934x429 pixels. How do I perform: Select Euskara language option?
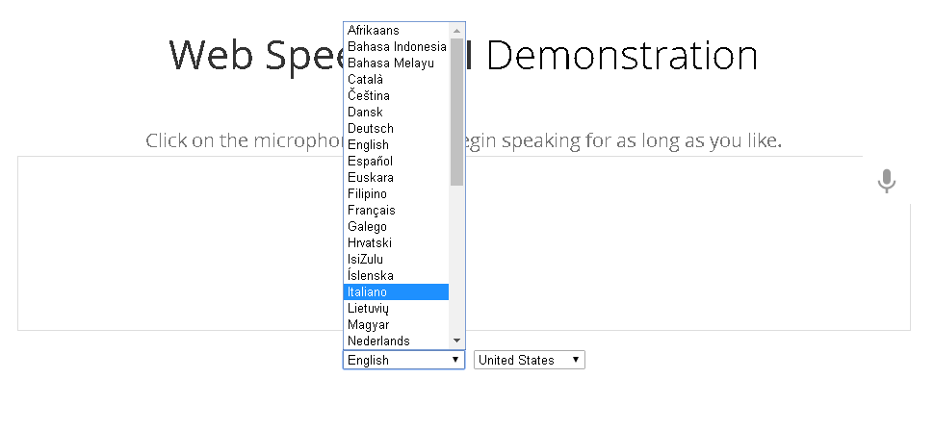(x=396, y=177)
